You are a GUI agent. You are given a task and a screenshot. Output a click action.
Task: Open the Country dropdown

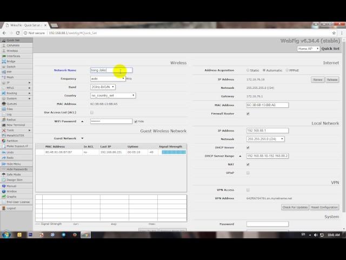(x=113, y=95)
